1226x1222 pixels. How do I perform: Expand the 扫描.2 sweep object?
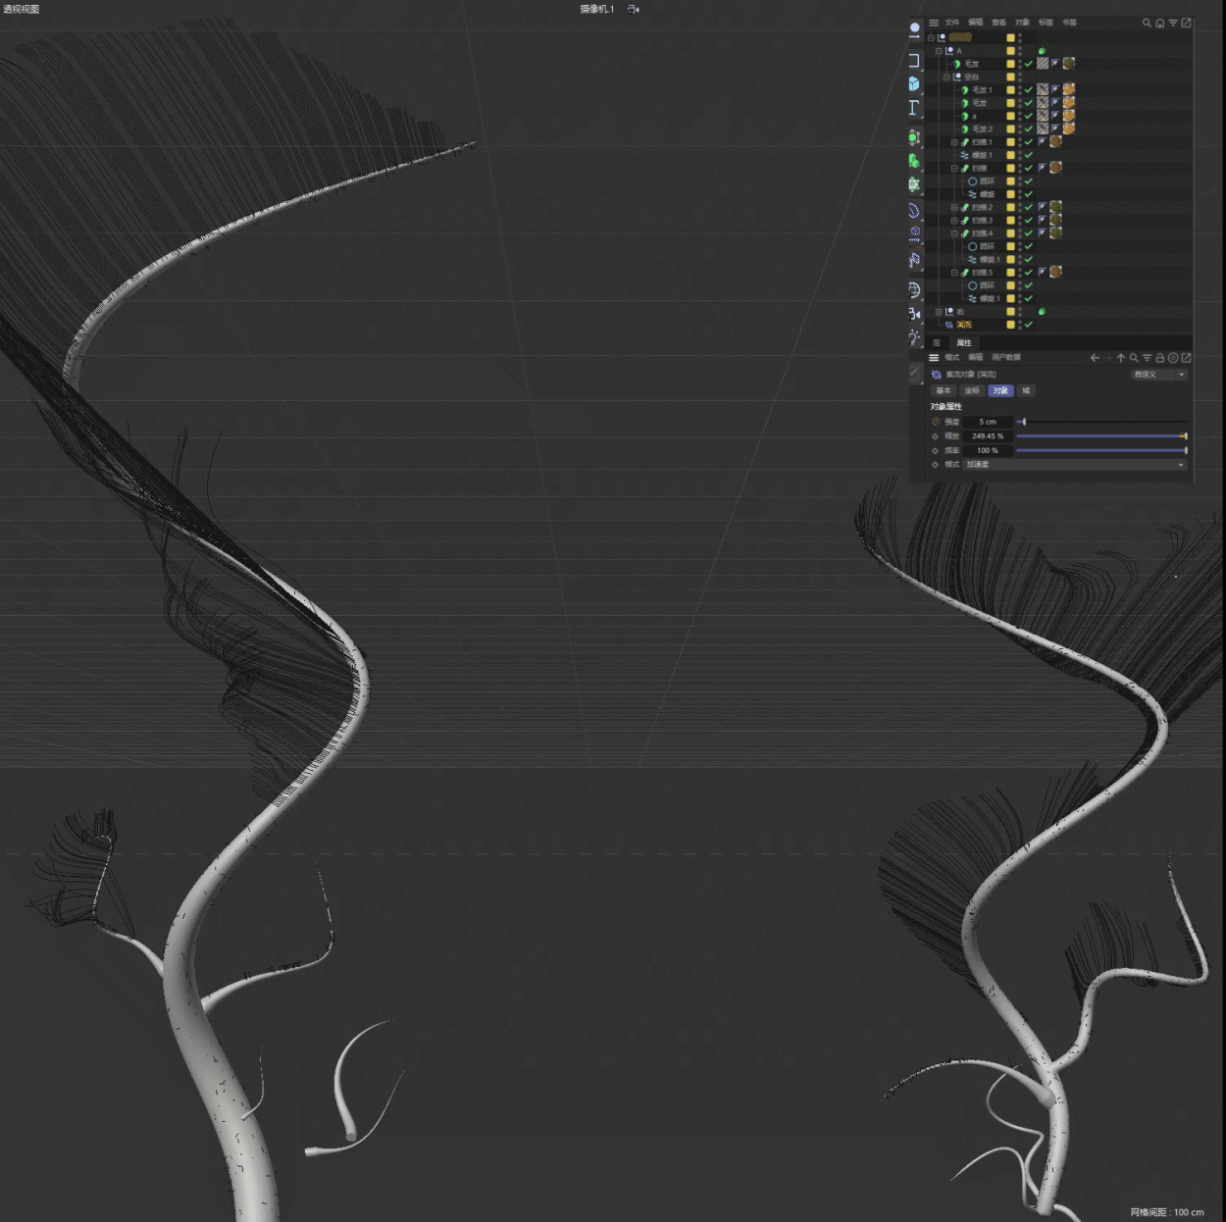tap(954, 207)
